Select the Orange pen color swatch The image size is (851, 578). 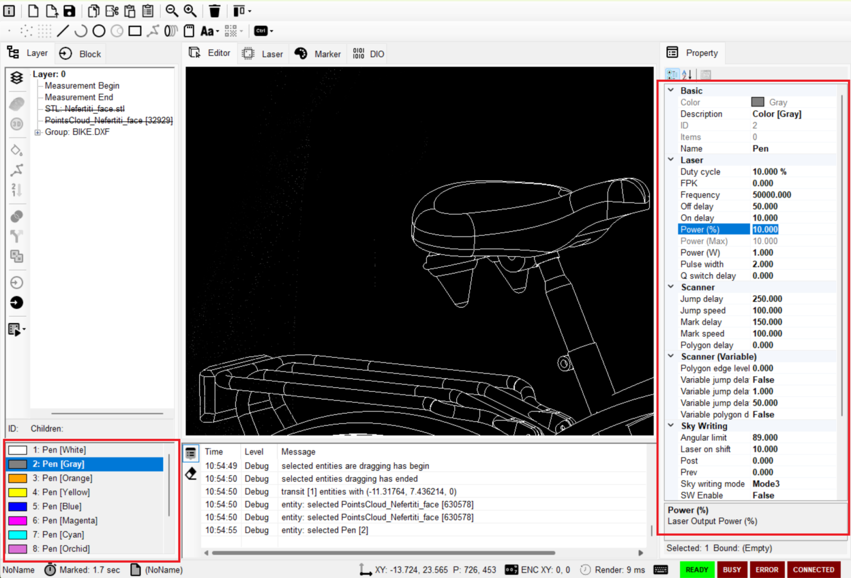pos(18,478)
